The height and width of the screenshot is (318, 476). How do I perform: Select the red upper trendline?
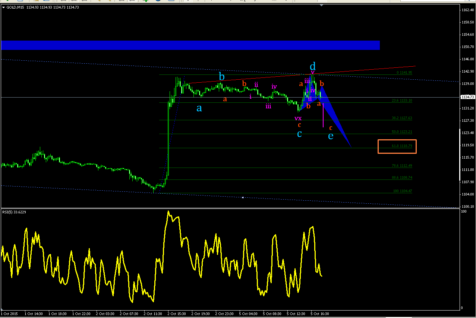pos(302,75)
